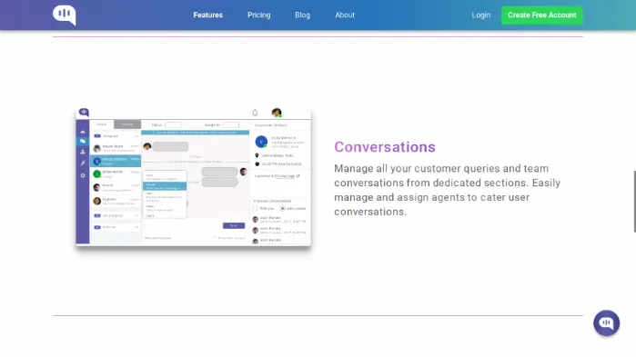This screenshot has height=357, width=636.
Task: Select the "With you" radio button
Action: click(256, 208)
